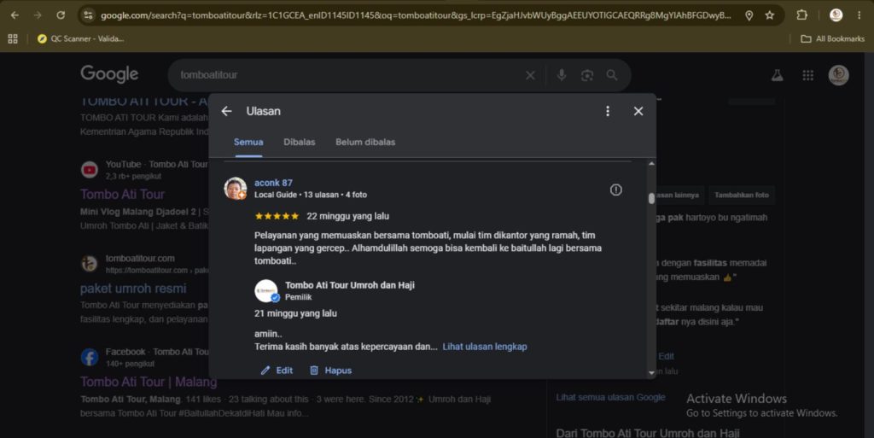Delete the owner reply with Hapus
874x438 pixels.
pyautogui.click(x=330, y=370)
